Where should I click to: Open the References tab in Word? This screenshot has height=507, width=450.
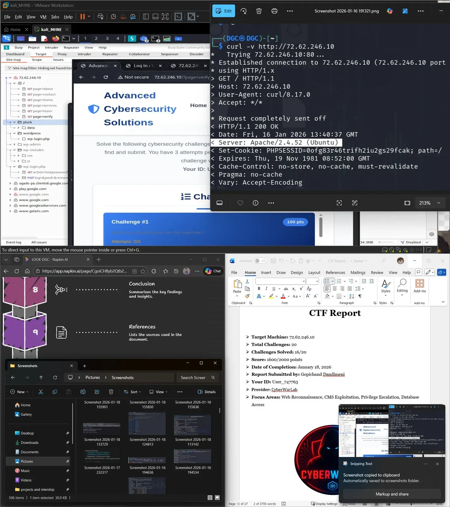click(335, 273)
